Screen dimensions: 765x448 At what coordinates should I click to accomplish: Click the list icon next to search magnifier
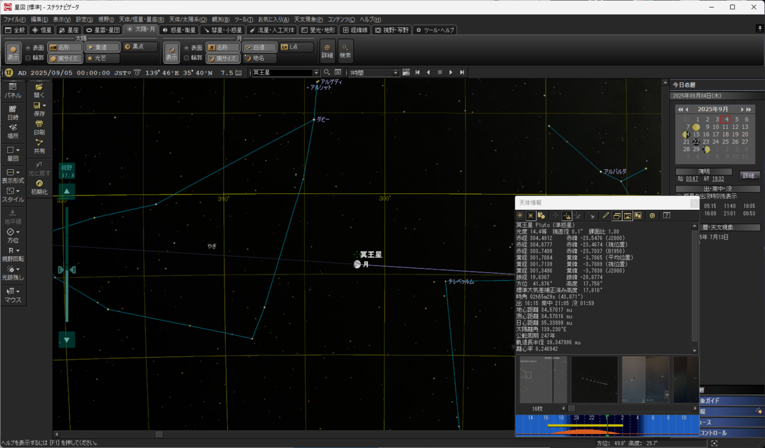338,73
